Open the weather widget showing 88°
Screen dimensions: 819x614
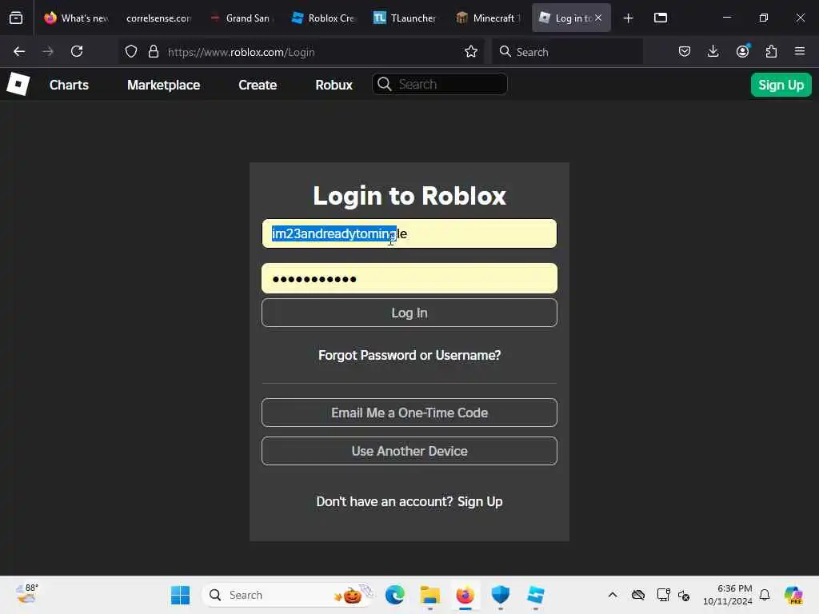point(26,594)
